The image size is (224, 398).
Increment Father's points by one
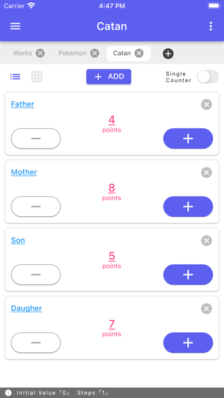pyautogui.click(x=188, y=138)
